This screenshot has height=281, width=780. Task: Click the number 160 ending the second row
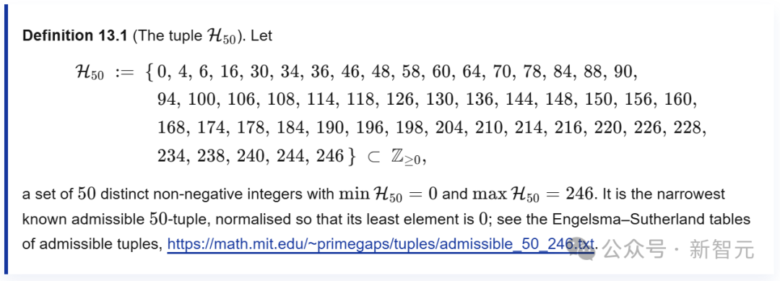click(683, 100)
